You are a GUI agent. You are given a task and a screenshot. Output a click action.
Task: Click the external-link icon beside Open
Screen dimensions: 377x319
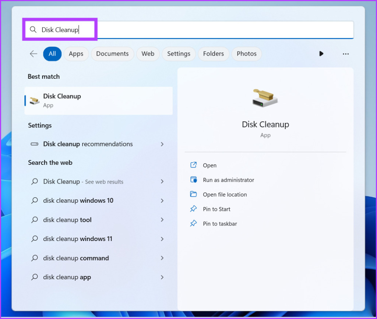pyautogui.click(x=194, y=165)
